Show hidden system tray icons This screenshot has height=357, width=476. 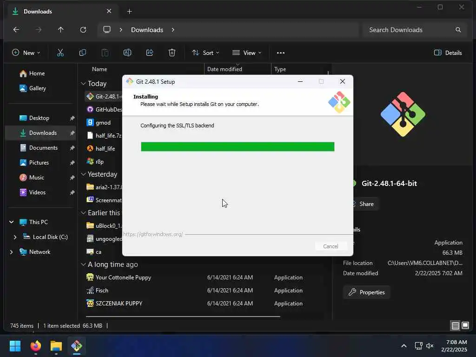(404, 346)
